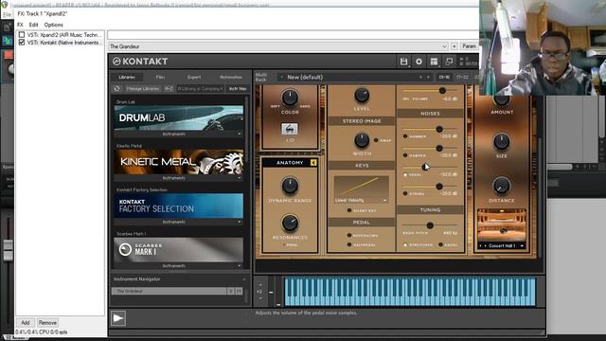Click the reverb Amount knob
606x341 pixels.
point(501,99)
